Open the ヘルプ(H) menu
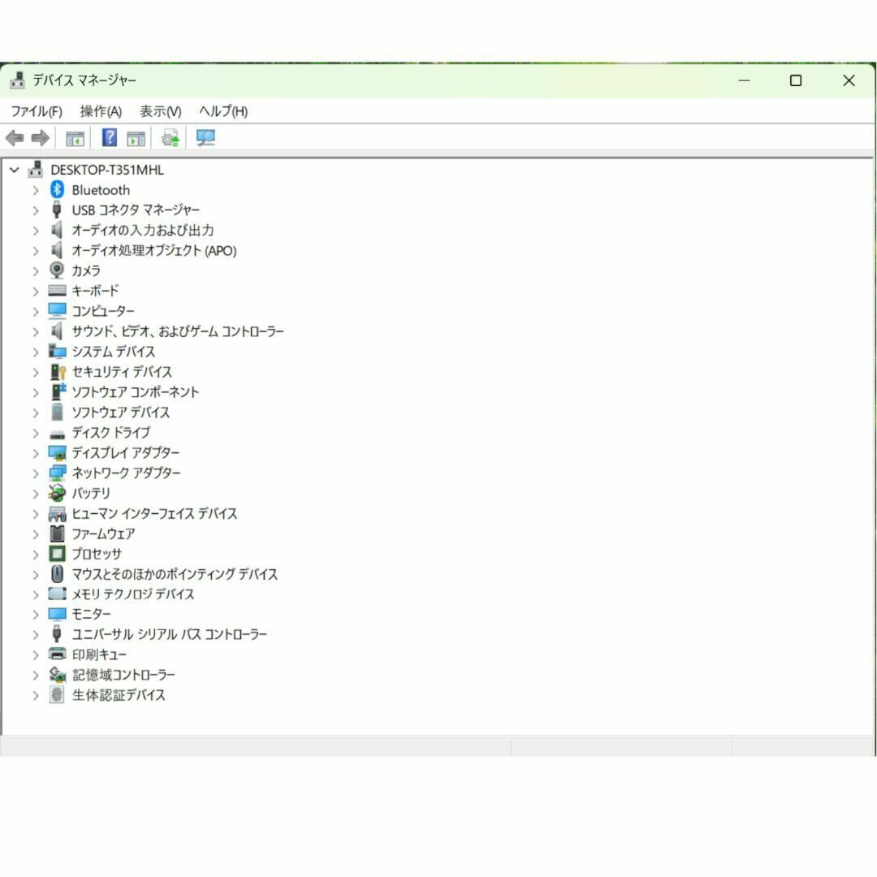 point(223,111)
